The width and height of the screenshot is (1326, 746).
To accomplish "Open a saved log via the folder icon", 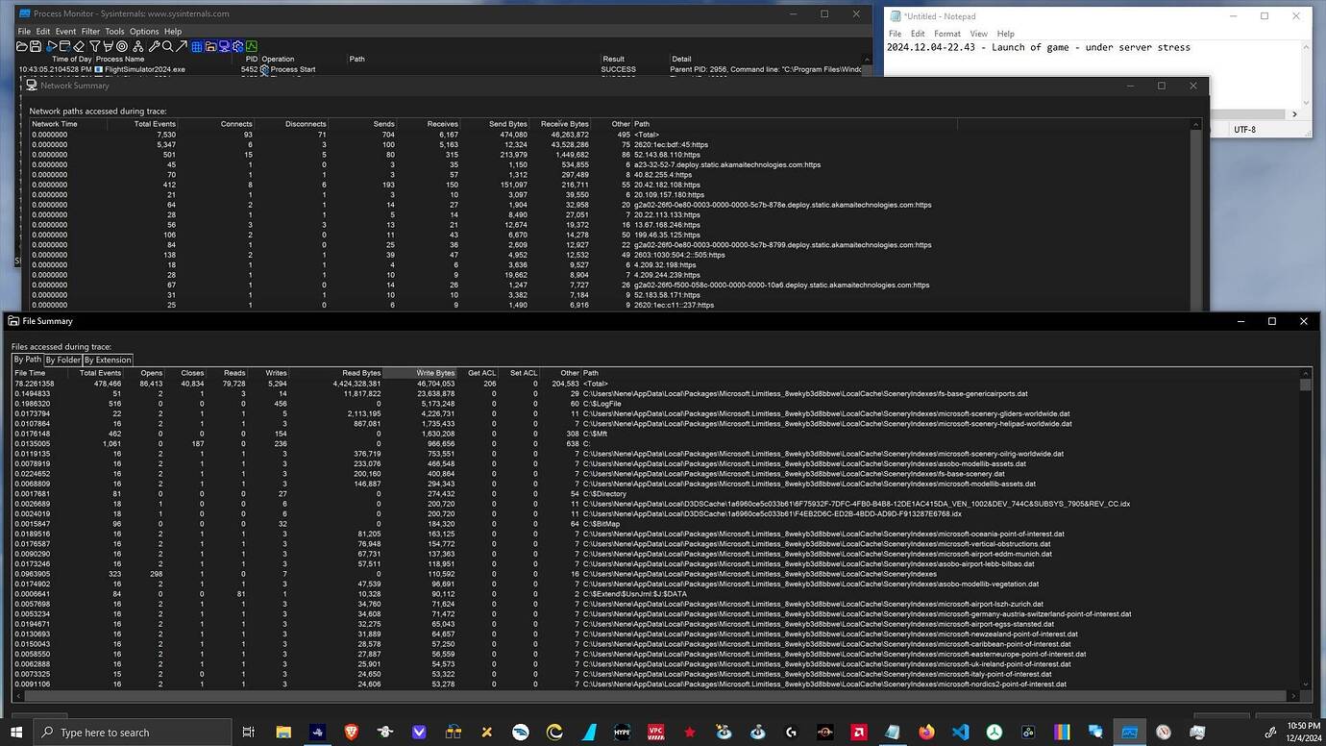I will [21, 46].
